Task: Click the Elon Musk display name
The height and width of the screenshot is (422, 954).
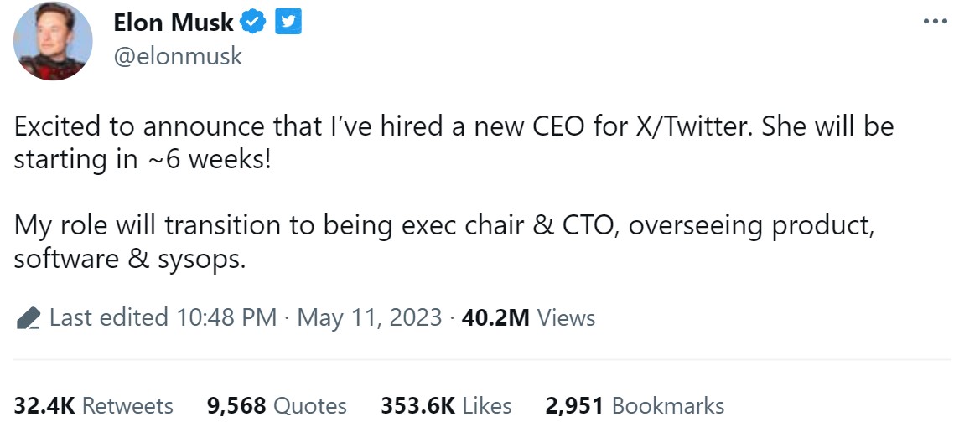Action: (174, 23)
